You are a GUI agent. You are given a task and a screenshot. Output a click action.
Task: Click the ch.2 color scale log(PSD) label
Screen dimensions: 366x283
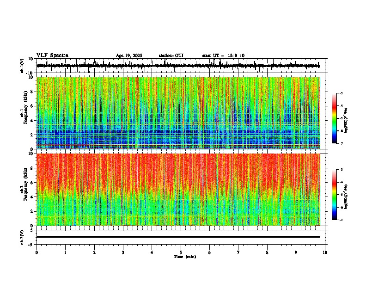[x=346, y=197]
